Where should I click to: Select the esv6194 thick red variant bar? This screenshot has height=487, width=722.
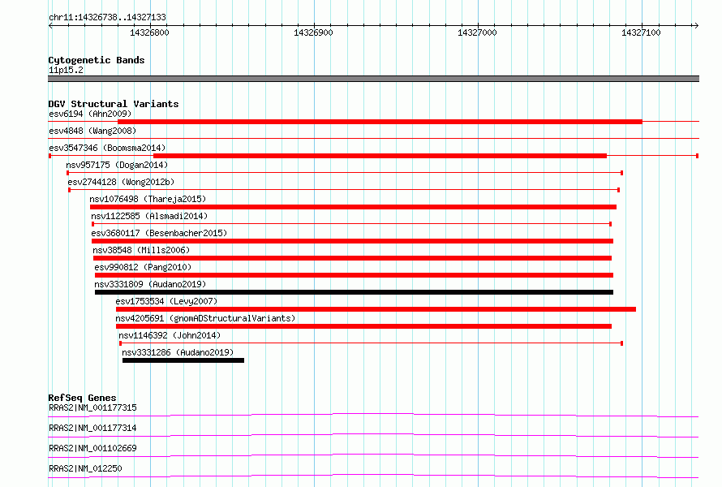point(380,122)
